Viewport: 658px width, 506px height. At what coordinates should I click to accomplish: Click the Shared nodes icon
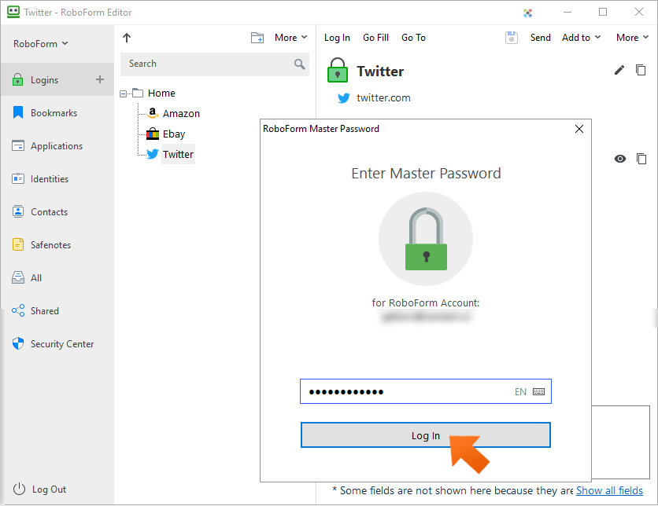[x=18, y=310]
